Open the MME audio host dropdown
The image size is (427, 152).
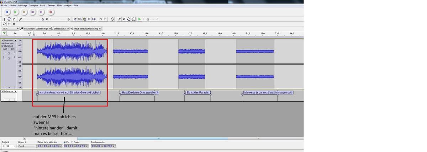click(10, 28)
